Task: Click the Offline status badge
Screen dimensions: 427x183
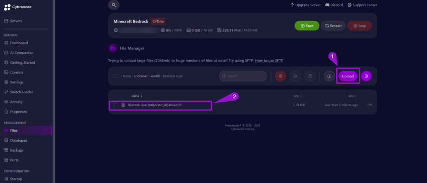Action: (x=158, y=22)
